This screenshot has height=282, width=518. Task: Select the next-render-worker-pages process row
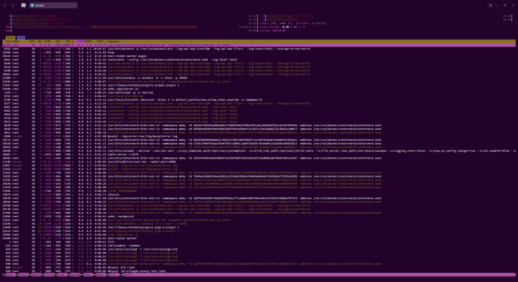(x=259, y=56)
